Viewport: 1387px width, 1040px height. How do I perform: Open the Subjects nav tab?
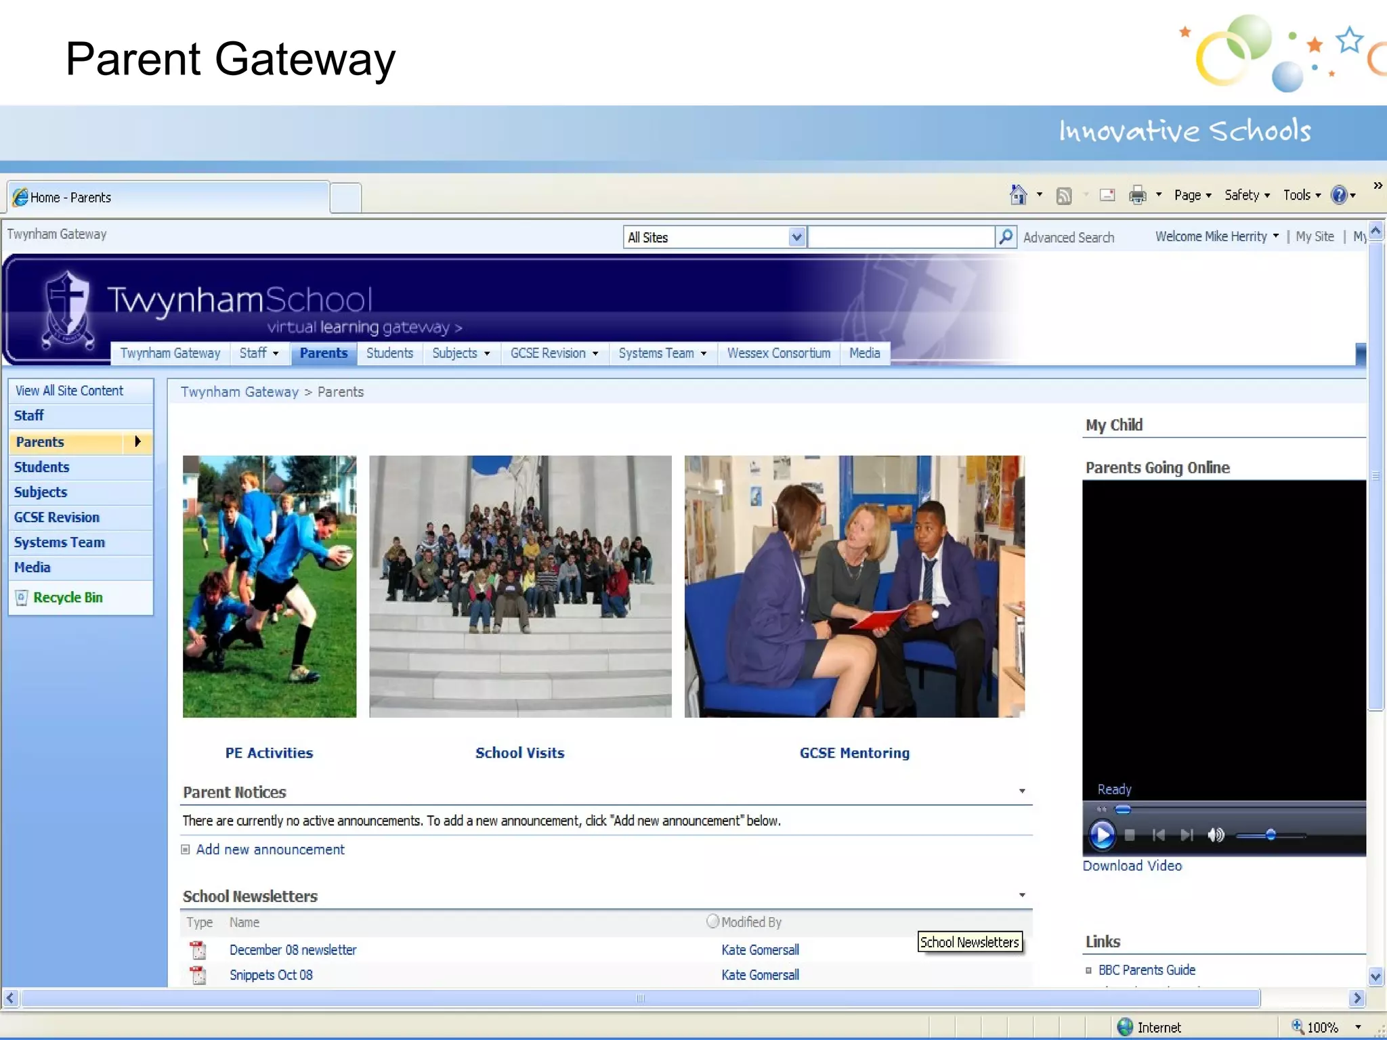(x=461, y=353)
